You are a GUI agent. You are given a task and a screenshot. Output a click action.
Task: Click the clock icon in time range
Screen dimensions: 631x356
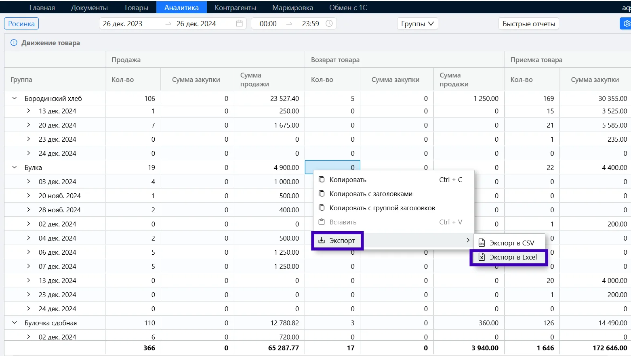(x=329, y=23)
